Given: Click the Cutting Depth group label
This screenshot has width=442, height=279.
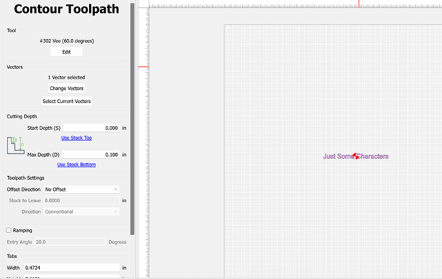Looking at the screenshot, I should pyautogui.click(x=22, y=116).
